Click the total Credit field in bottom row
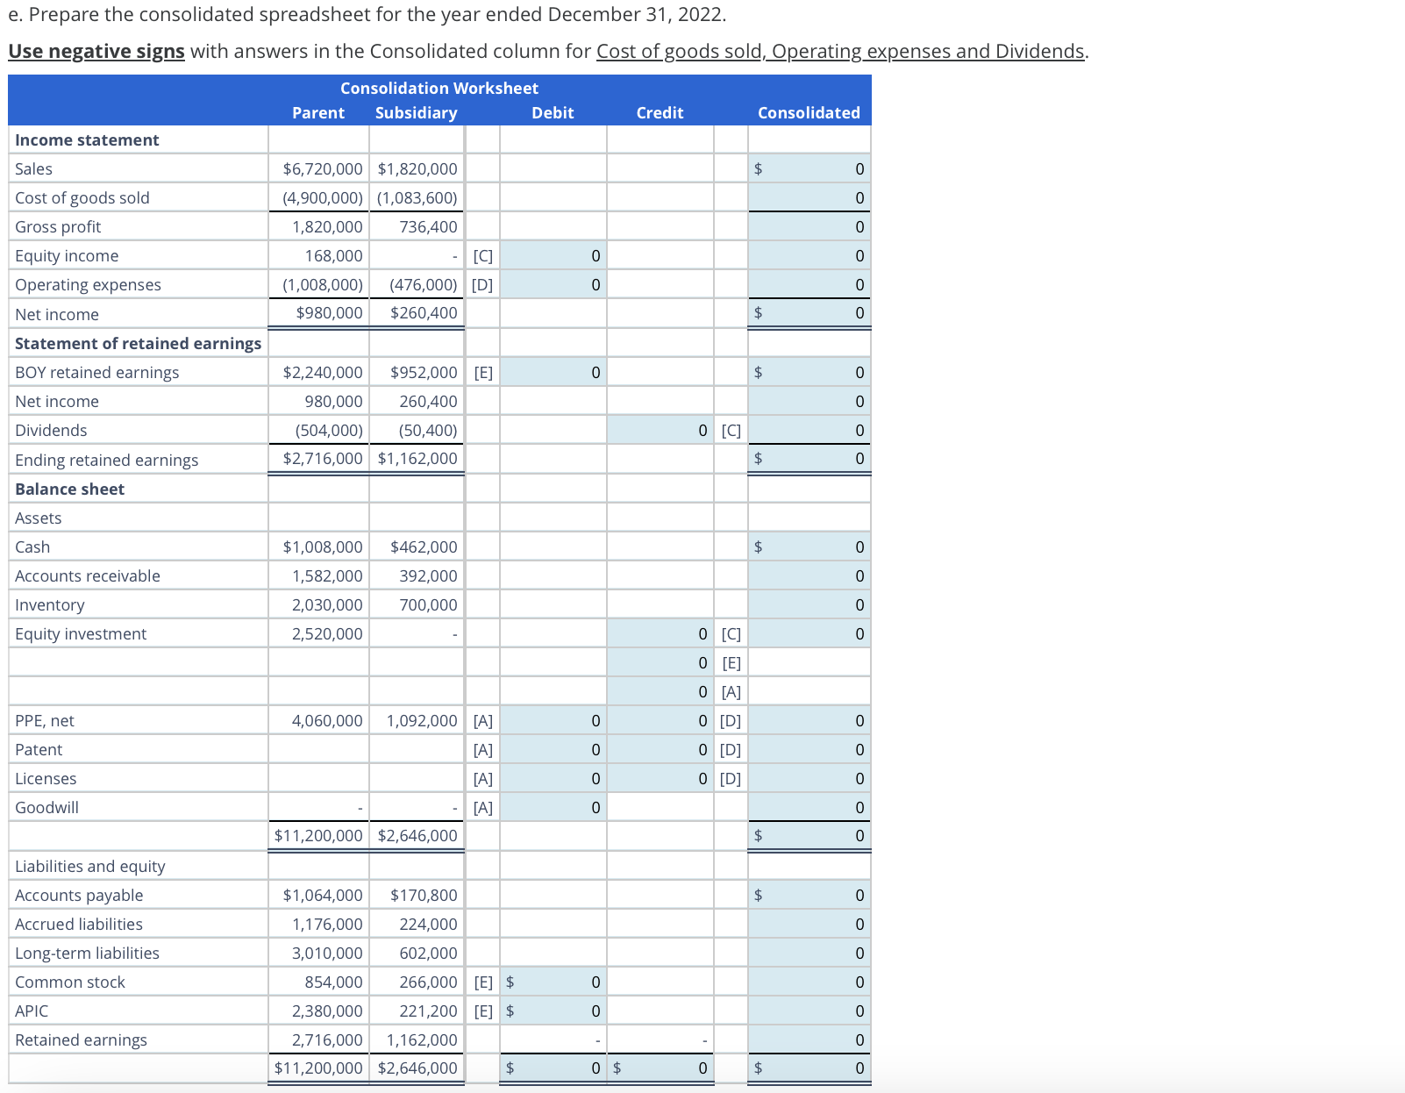 (660, 1068)
